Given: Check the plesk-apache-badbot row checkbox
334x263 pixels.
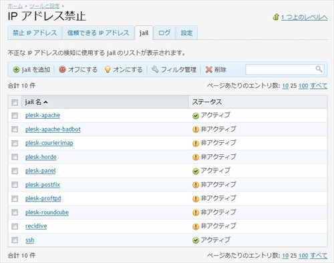Looking at the screenshot, I should (15, 129).
